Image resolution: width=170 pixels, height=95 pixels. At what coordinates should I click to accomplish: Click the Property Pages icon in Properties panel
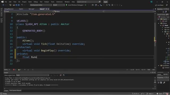(161, 83)
